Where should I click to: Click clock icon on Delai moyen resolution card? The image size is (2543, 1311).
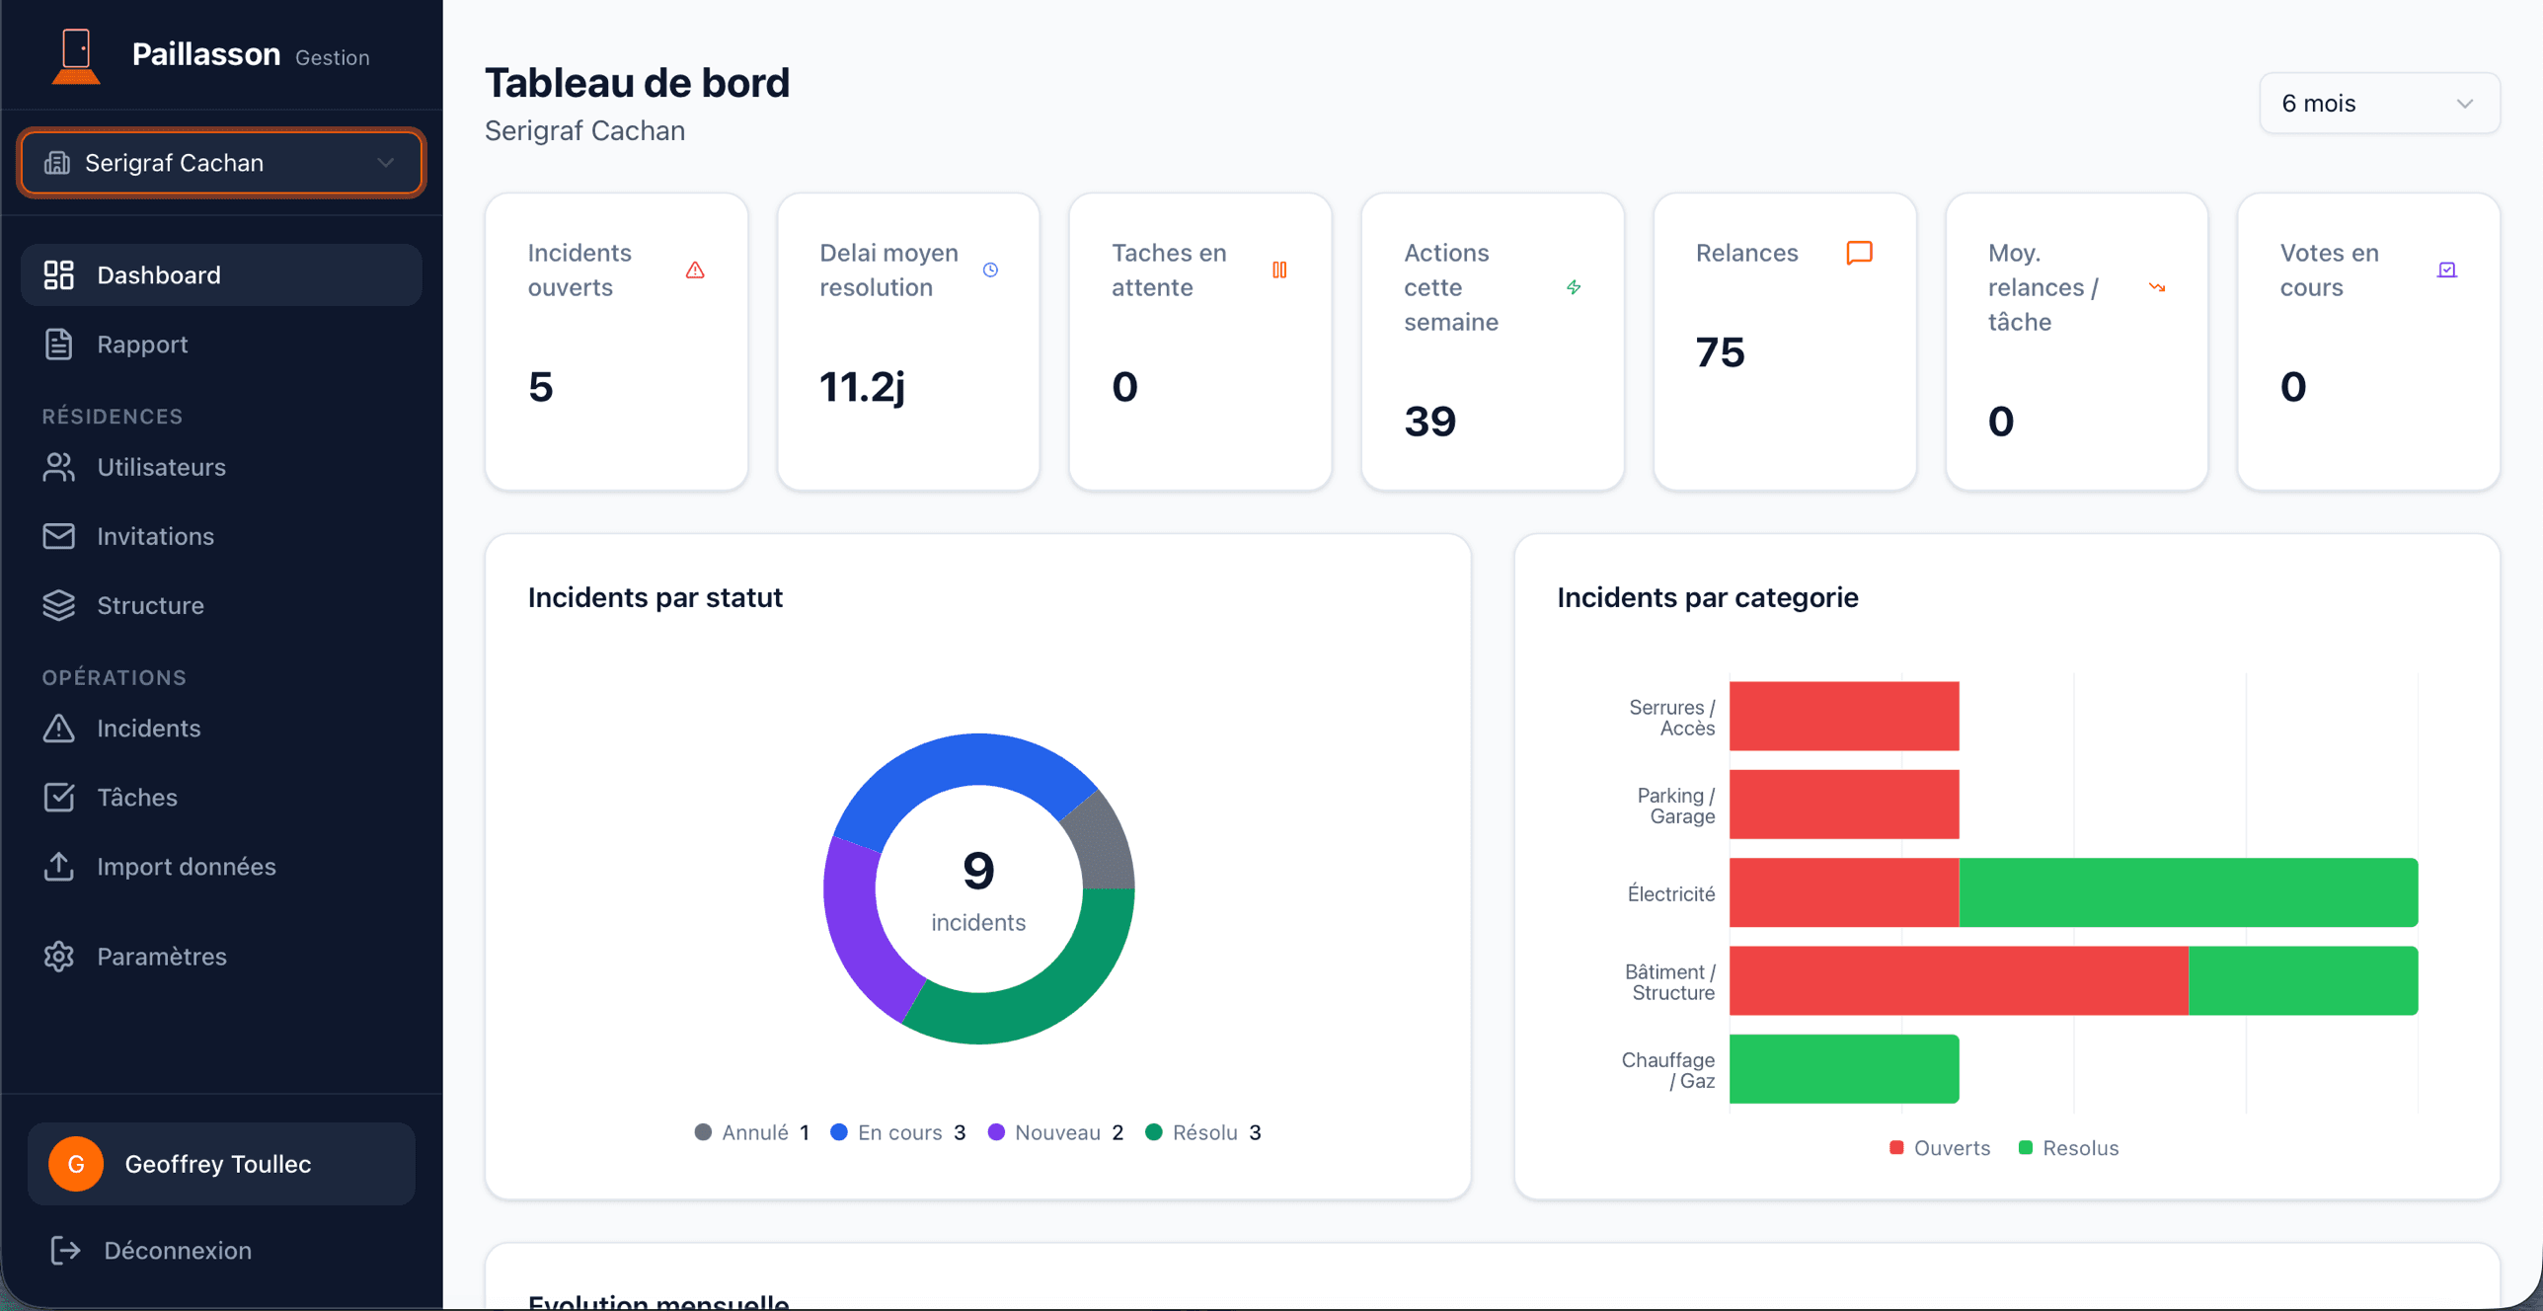[990, 270]
